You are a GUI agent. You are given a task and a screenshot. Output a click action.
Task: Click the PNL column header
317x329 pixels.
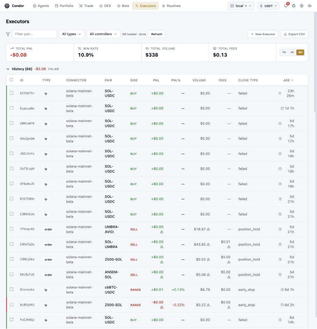(156, 80)
